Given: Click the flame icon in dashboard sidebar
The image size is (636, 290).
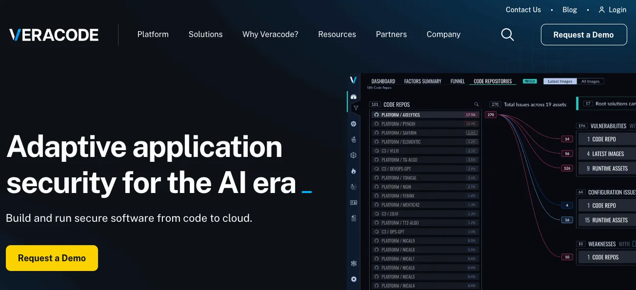Looking at the screenshot, I should 354,171.
